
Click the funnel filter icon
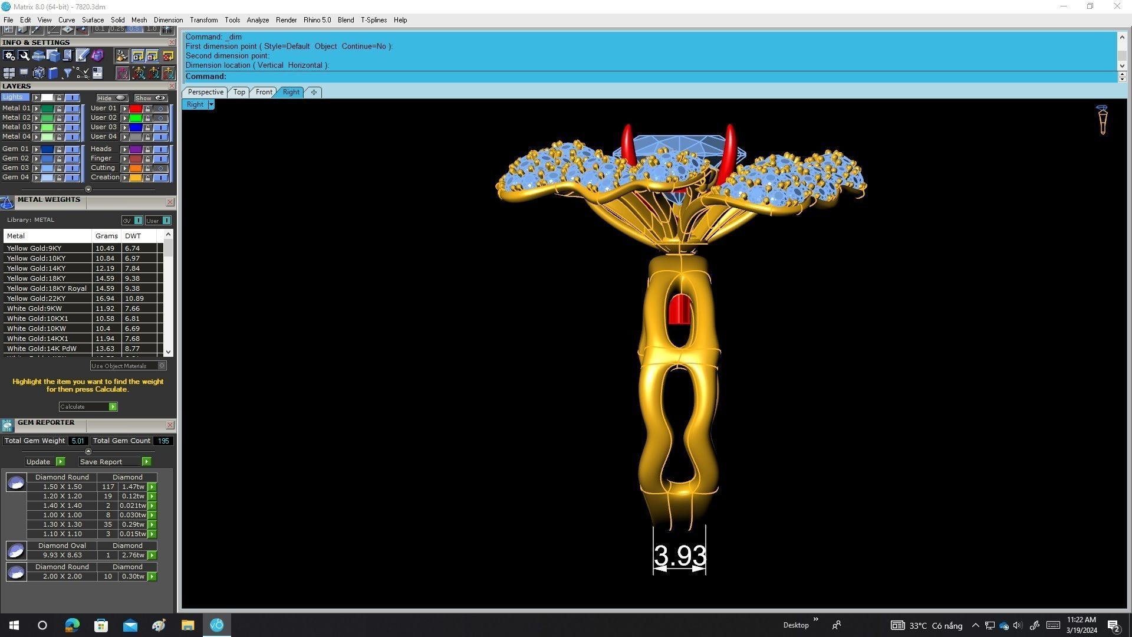click(68, 73)
